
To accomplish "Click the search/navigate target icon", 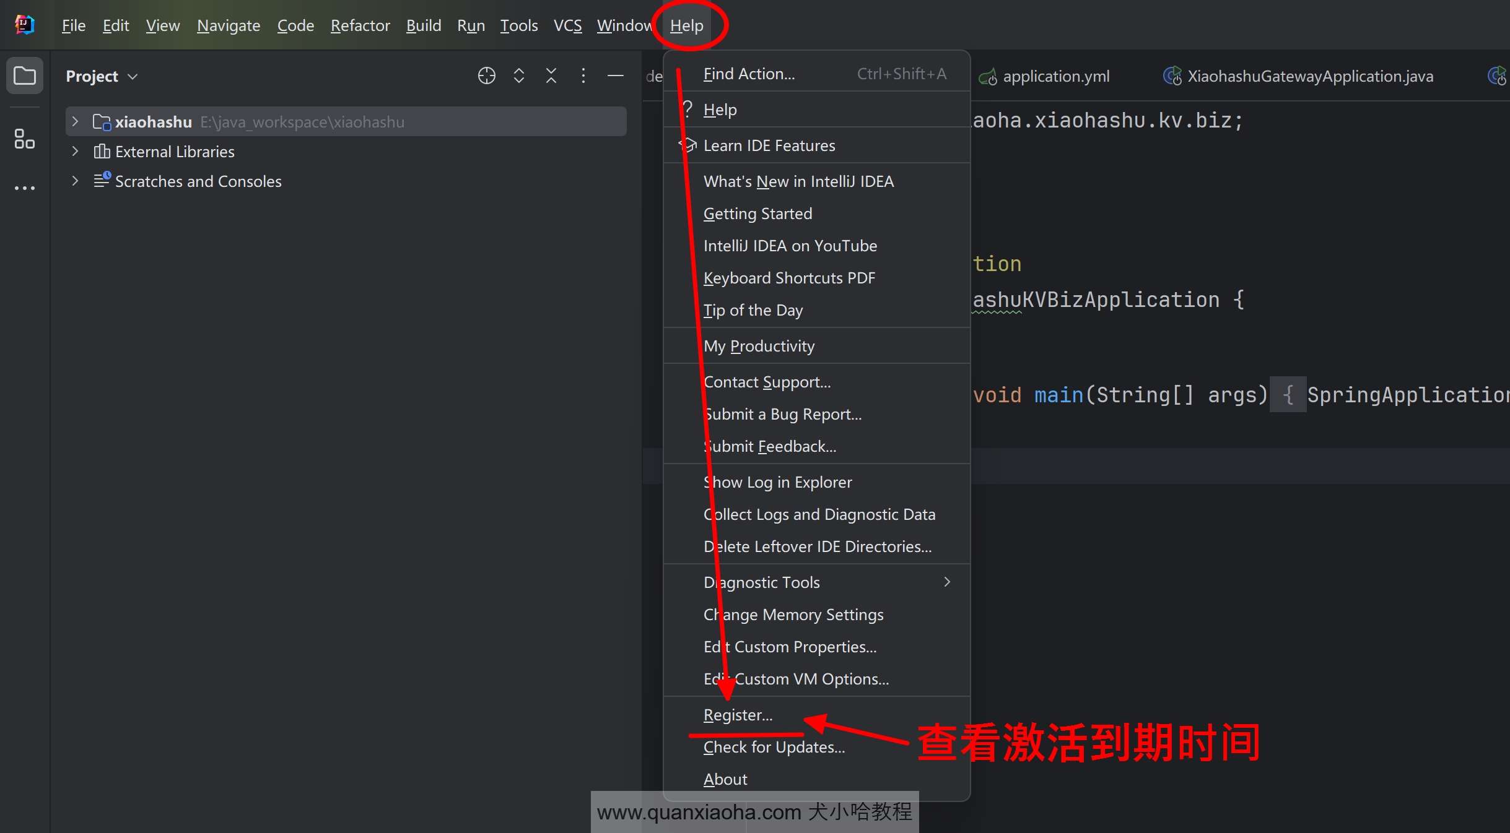I will coord(486,76).
